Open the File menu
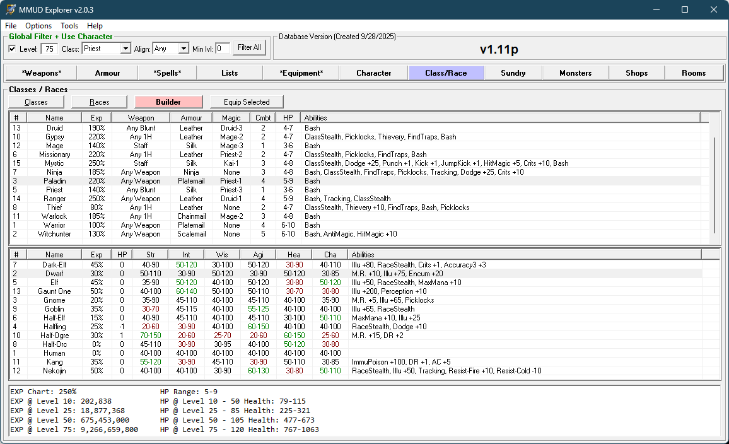Image resolution: width=729 pixels, height=444 pixels. point(11,26)
